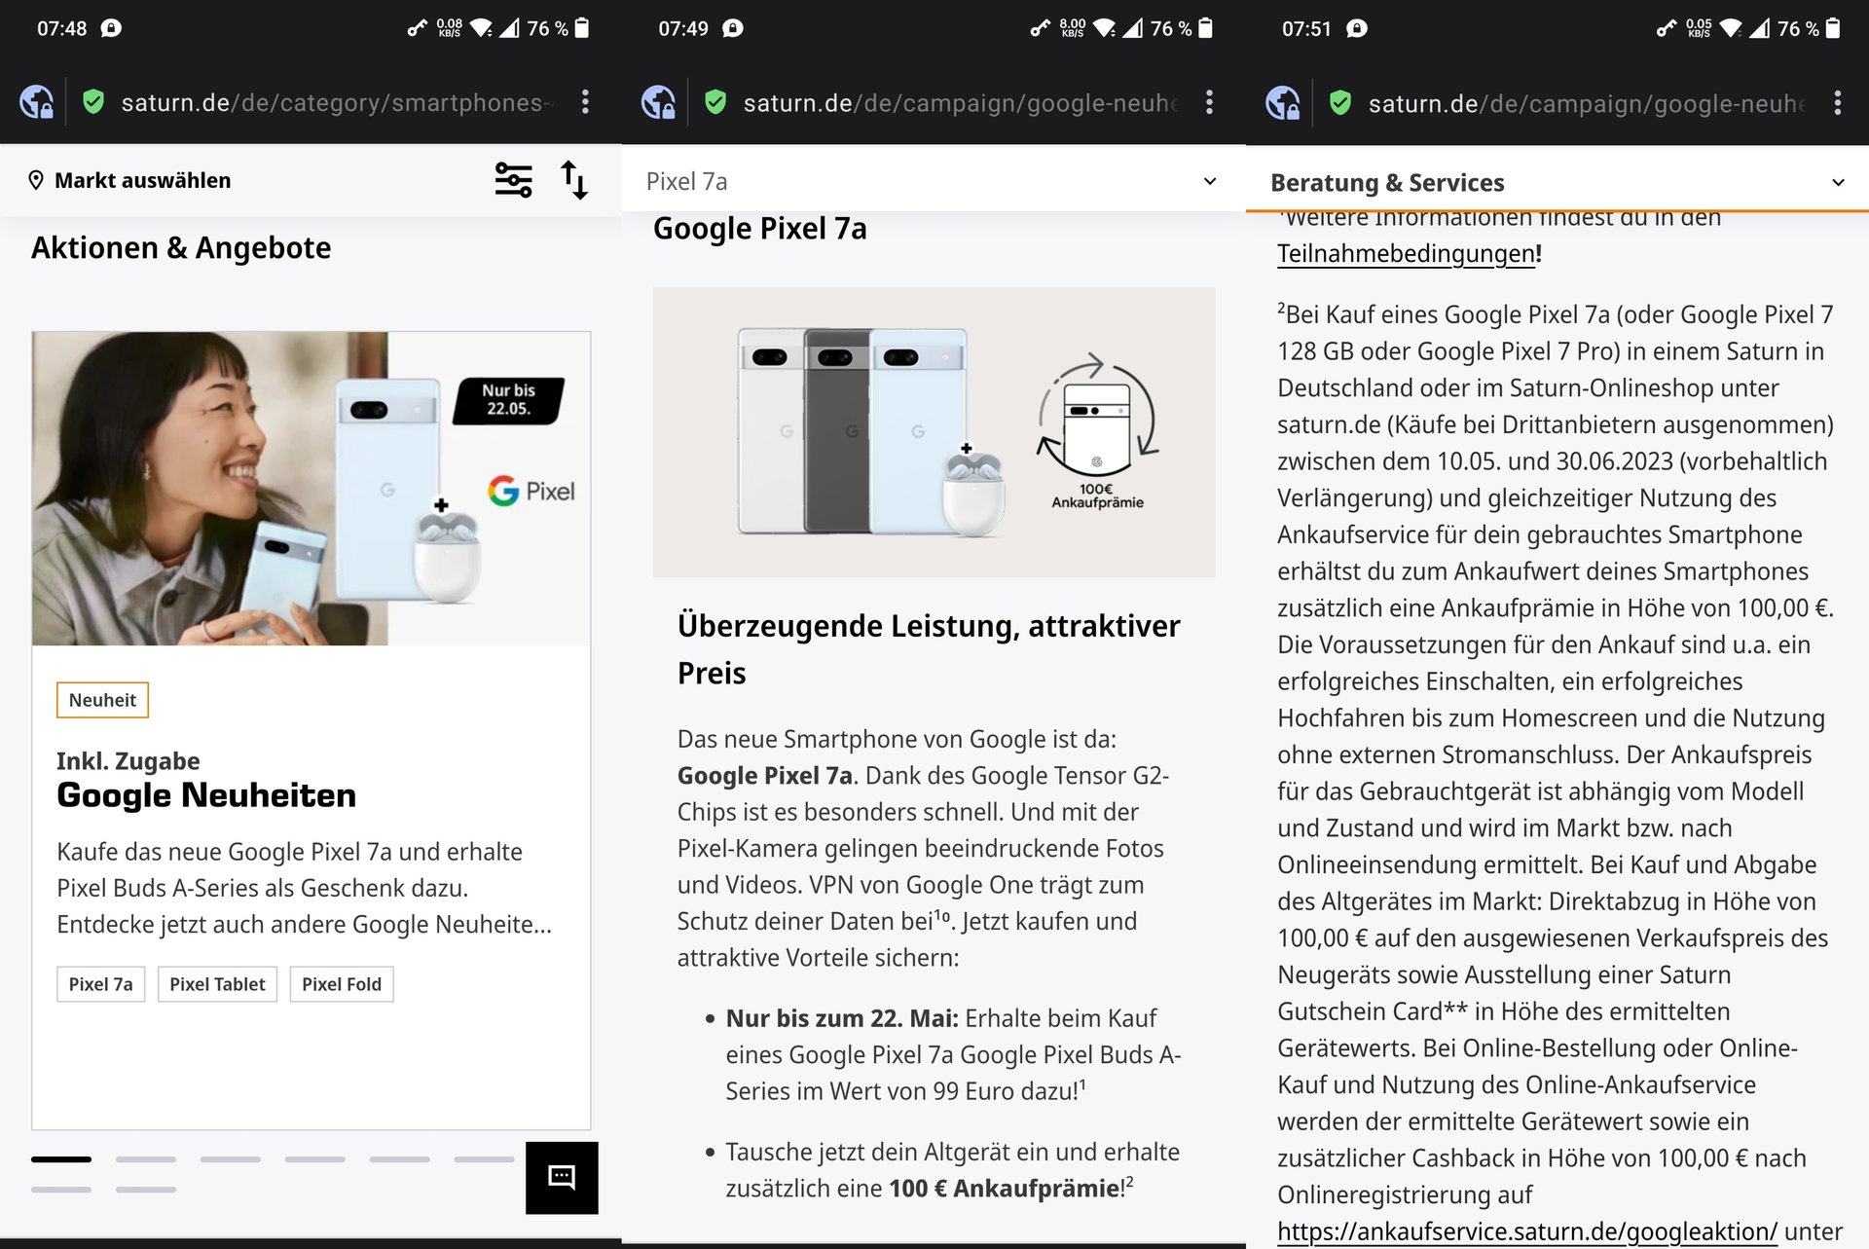Click the right screen campaign URL bar

pos(1587,103)
